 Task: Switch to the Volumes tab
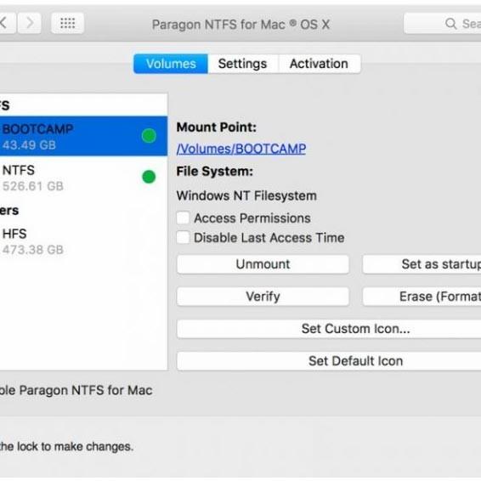(x=171, y=64)
